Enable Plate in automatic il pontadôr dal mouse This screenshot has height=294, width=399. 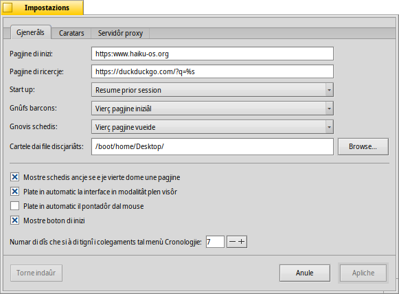14,205
